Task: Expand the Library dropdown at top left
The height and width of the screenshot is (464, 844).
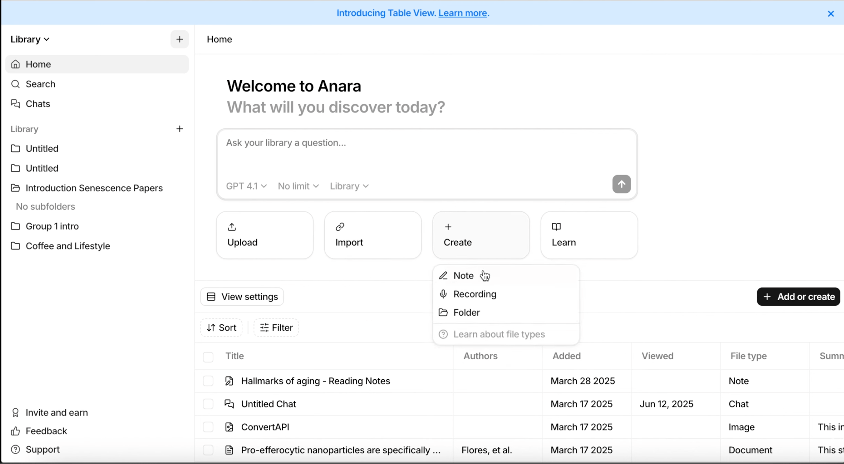Action: tap(29, 39)
